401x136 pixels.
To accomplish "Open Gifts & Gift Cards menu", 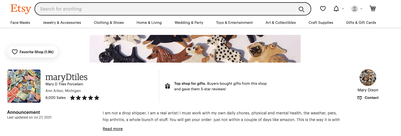I will point(361,23).
